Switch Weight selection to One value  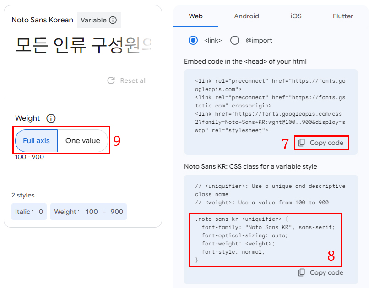point(83,141)
